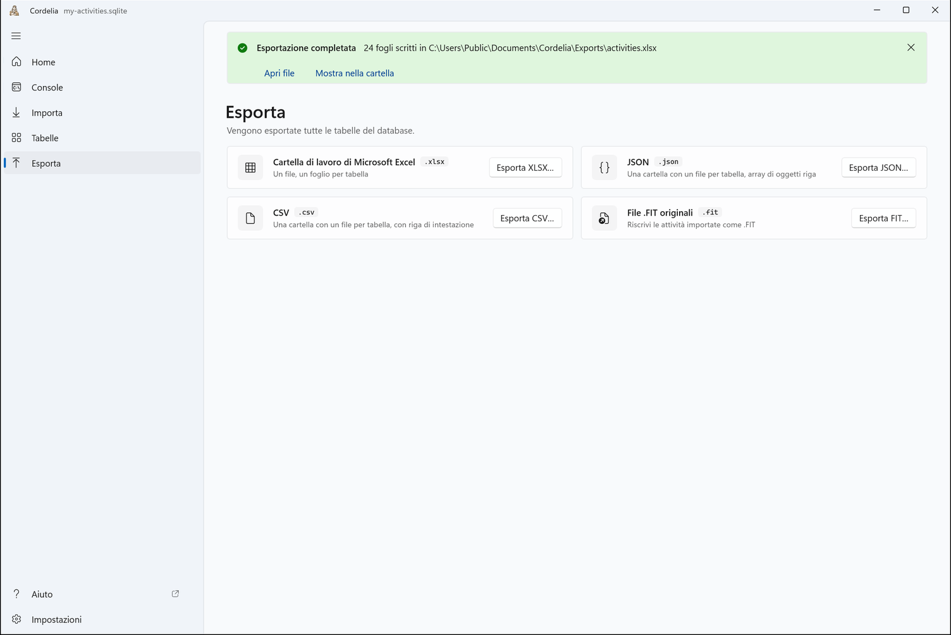This screenshot has height=635, width=951.
Task: Open Impostazioni settings
Action: tap(102, 619)
